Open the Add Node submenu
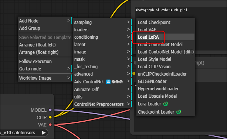 pos(45,21)
